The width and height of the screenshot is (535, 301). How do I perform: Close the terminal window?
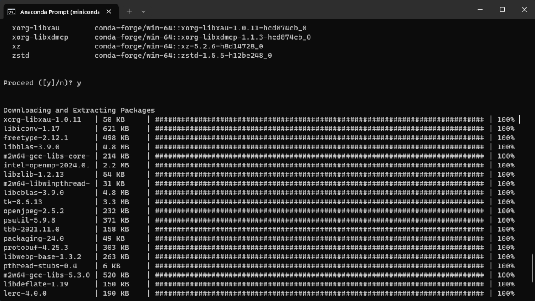524,10
